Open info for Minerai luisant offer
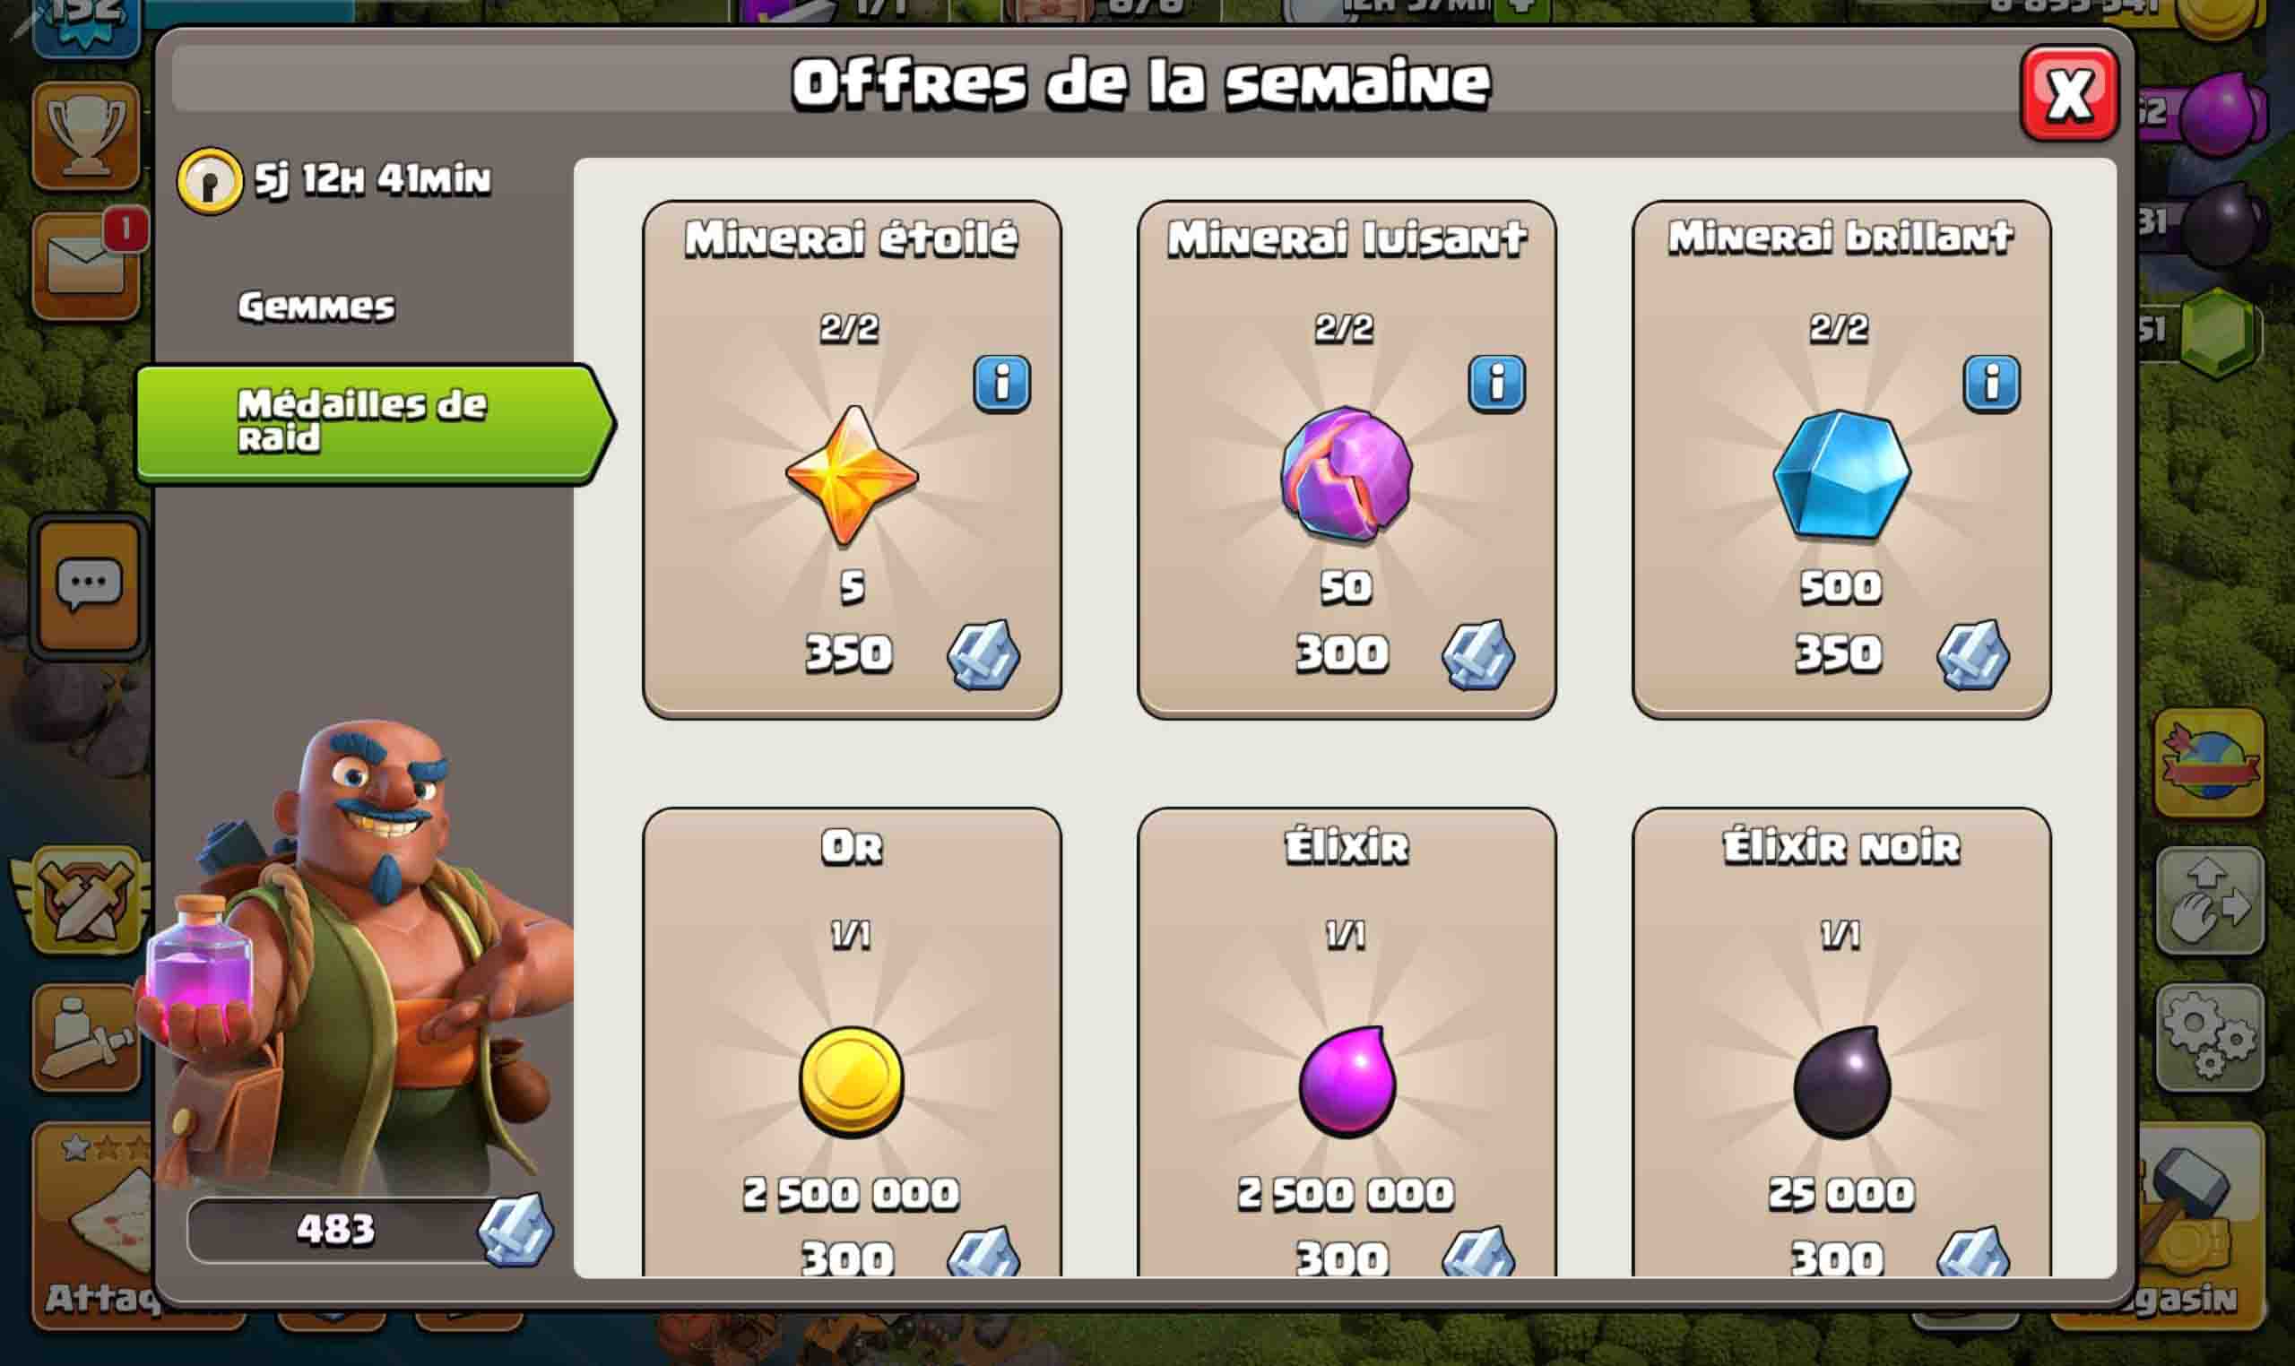Screen dimensions: 2295x1366 click(1496, 383)
